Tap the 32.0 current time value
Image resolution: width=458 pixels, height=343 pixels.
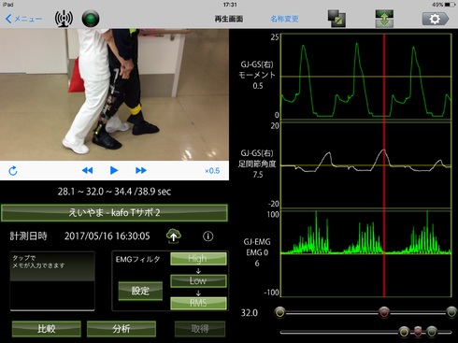(x=250, y=313)
